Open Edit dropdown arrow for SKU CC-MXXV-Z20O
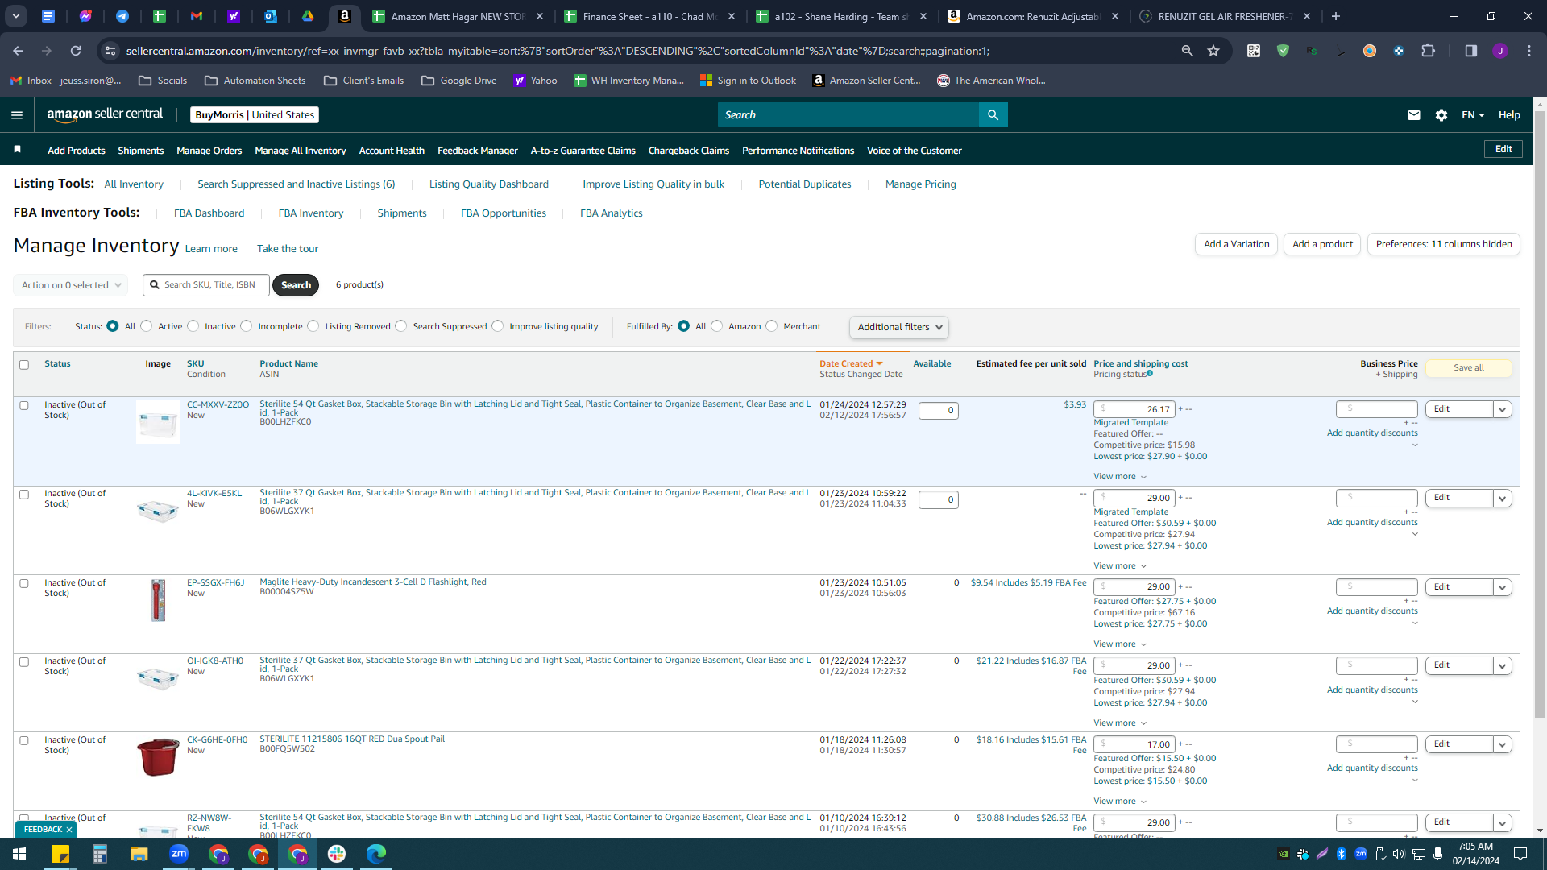The image size is (1547, 870). (1502, 410)
